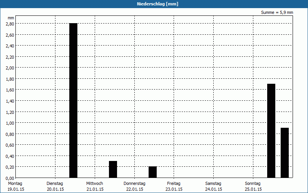Click the y-axis value '0,40'
Image resolution: width=308 pixels, height=193 pixels.
11,156
